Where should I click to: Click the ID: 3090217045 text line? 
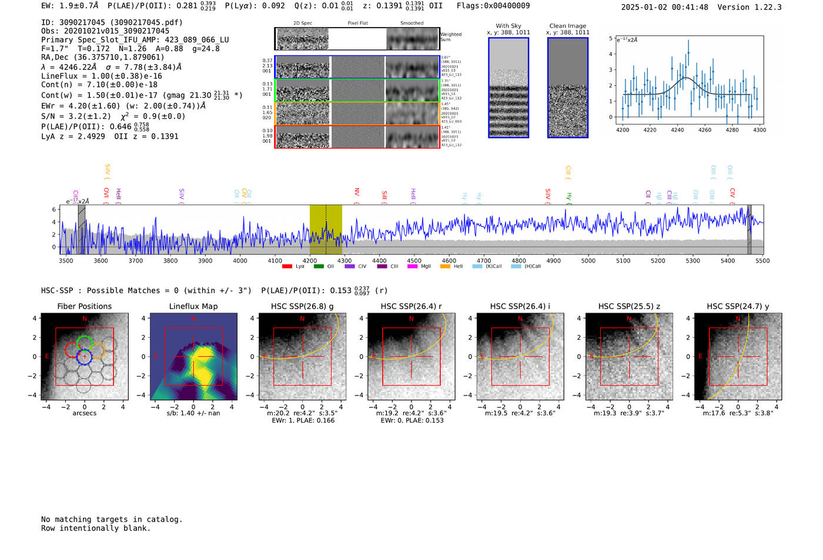pyautogui.click(x=112, y=22)
